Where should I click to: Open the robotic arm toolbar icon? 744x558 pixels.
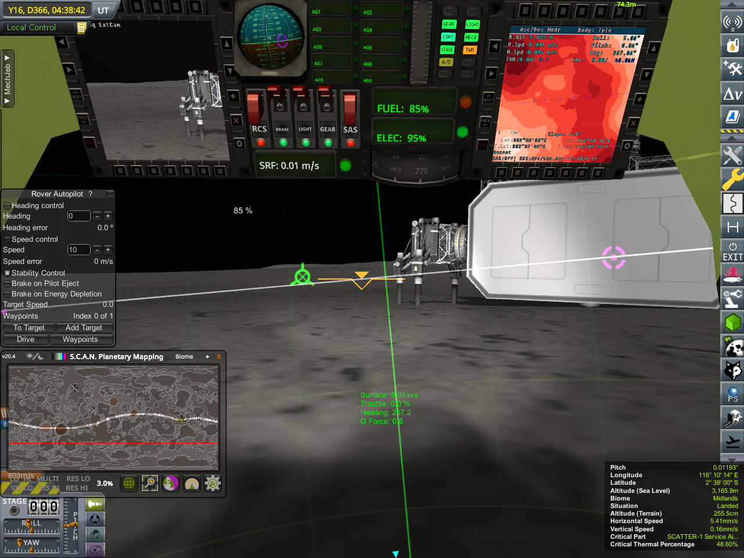tap(732, 299)
